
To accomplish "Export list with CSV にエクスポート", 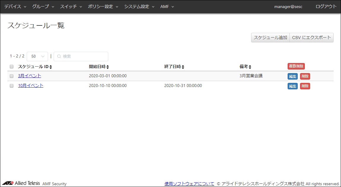I will pyautogui.click(x=311, y=38).
